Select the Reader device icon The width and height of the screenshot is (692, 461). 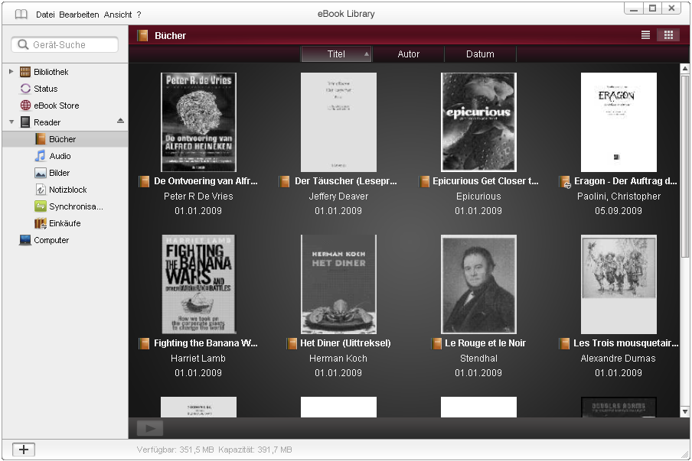[x=25, y=122]
